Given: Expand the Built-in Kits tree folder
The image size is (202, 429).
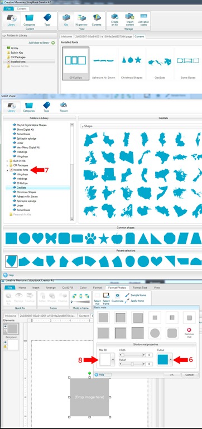Looking at the screenshot, I should tap(7, 161).
